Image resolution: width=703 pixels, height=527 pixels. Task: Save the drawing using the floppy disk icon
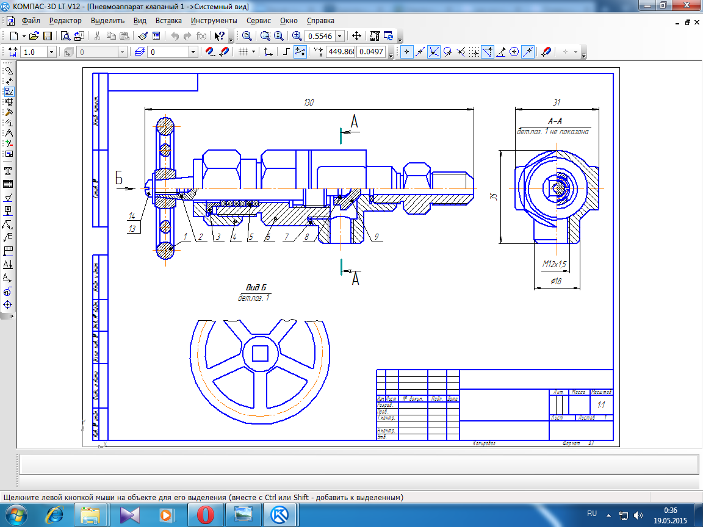(47, 36)
